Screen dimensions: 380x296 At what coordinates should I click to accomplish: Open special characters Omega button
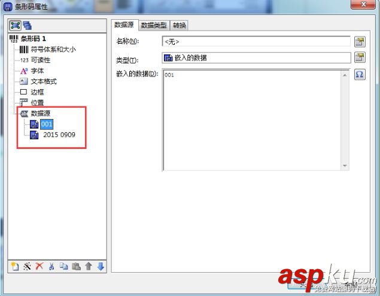point(360,74)
